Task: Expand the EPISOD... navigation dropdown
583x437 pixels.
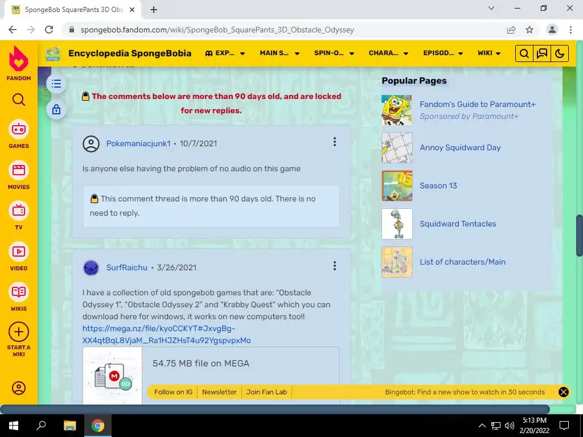Action: coord(443,53)
